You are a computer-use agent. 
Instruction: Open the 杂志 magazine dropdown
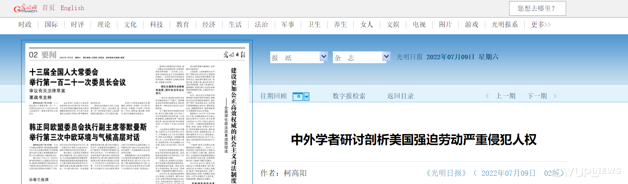tap(362, 57)
